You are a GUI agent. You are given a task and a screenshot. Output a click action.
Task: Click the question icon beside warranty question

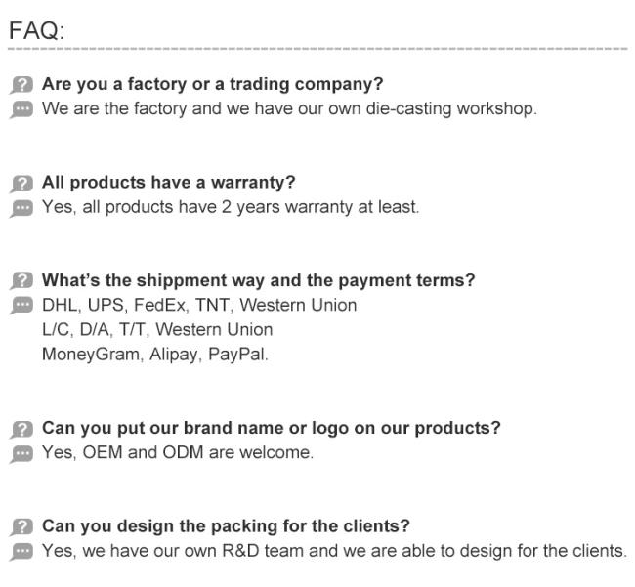tap(21, 184)
